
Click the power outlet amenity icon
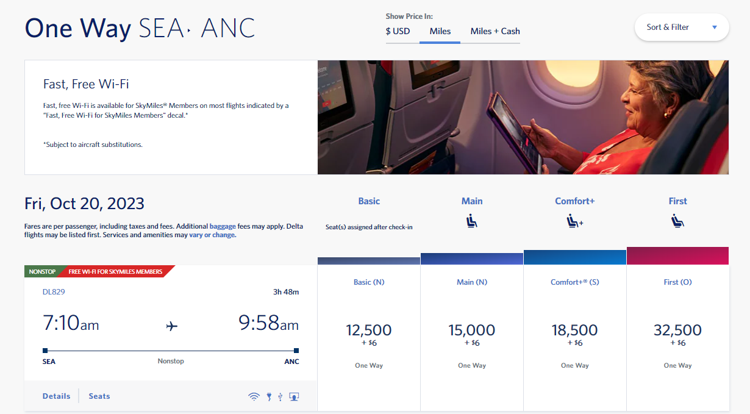[268, 396]
